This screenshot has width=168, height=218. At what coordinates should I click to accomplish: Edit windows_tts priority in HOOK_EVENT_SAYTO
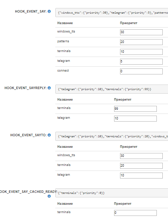point(141,156)
